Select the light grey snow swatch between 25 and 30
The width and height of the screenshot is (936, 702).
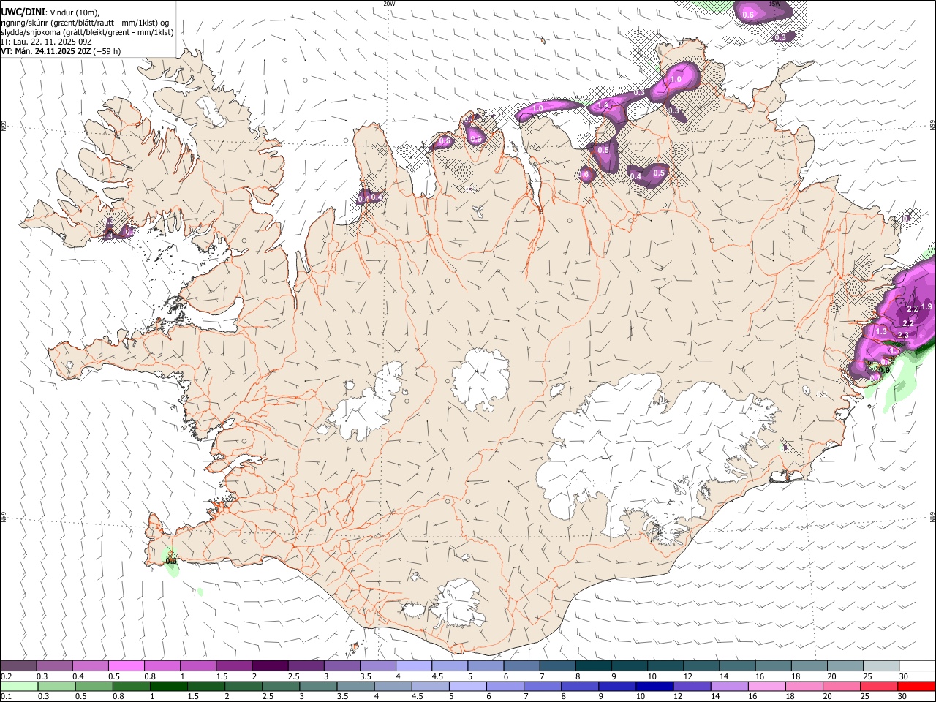[881, 665]
